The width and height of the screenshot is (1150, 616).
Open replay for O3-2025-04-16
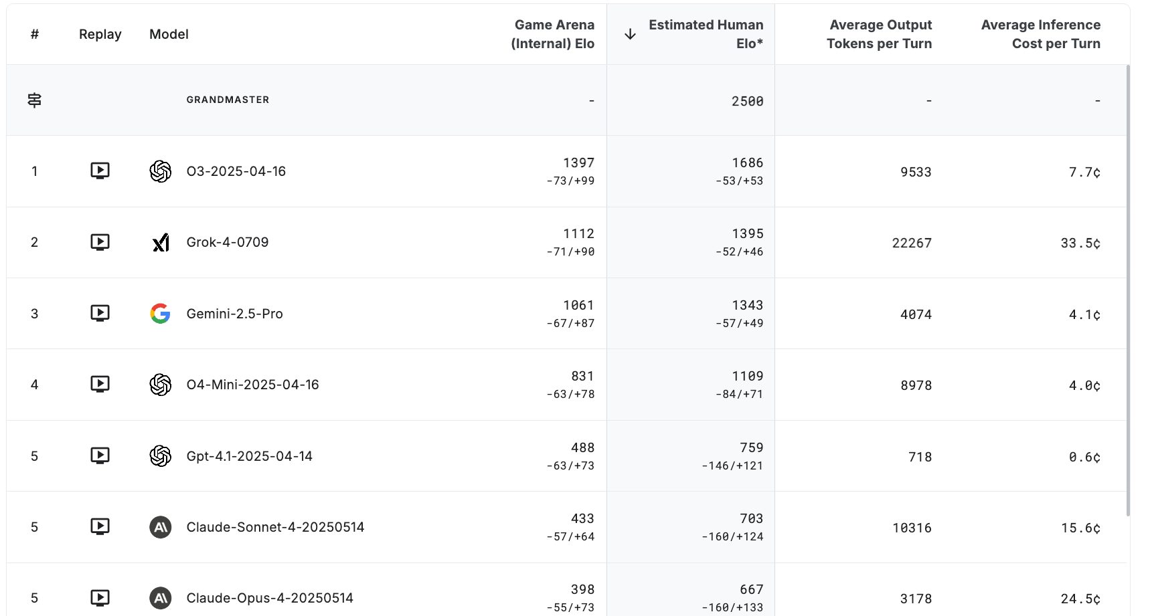coord(100,171)
